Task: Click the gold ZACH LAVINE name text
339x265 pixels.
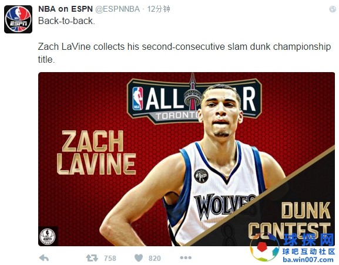Action: coord(96,152)
